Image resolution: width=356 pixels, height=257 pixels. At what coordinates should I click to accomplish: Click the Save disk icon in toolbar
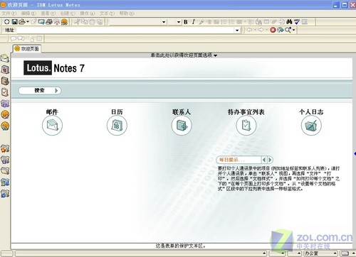(x=15, y=22)
